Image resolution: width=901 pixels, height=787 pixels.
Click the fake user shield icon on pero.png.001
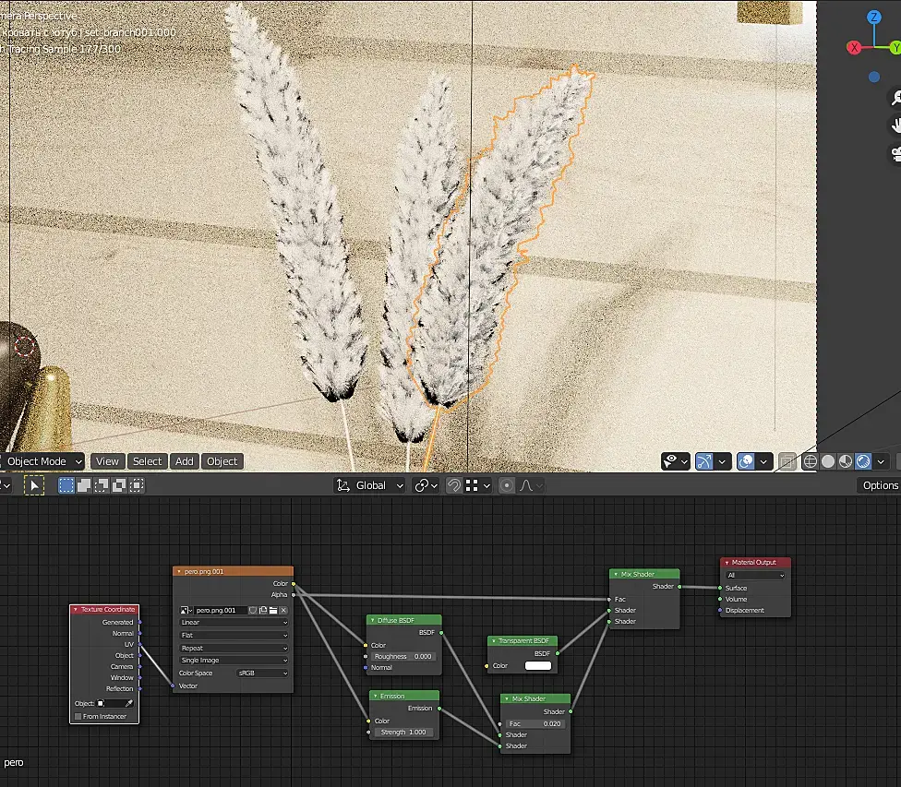tap(253, 610)
